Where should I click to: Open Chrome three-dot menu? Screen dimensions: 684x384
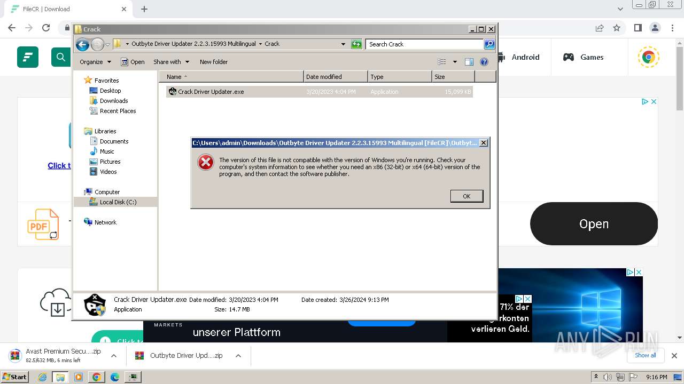tap(673, 28)
